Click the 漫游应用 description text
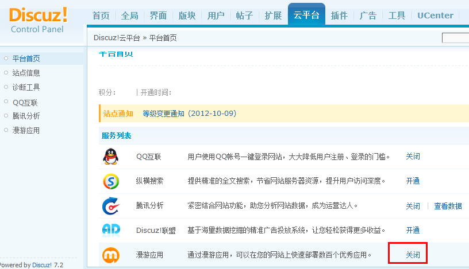Screen dimensions: 469x269 [279, 255]
